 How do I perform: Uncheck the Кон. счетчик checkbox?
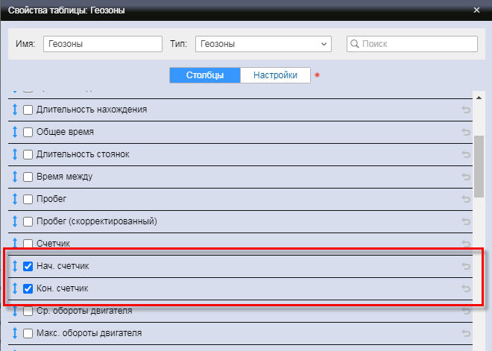[x=28, y=288]
